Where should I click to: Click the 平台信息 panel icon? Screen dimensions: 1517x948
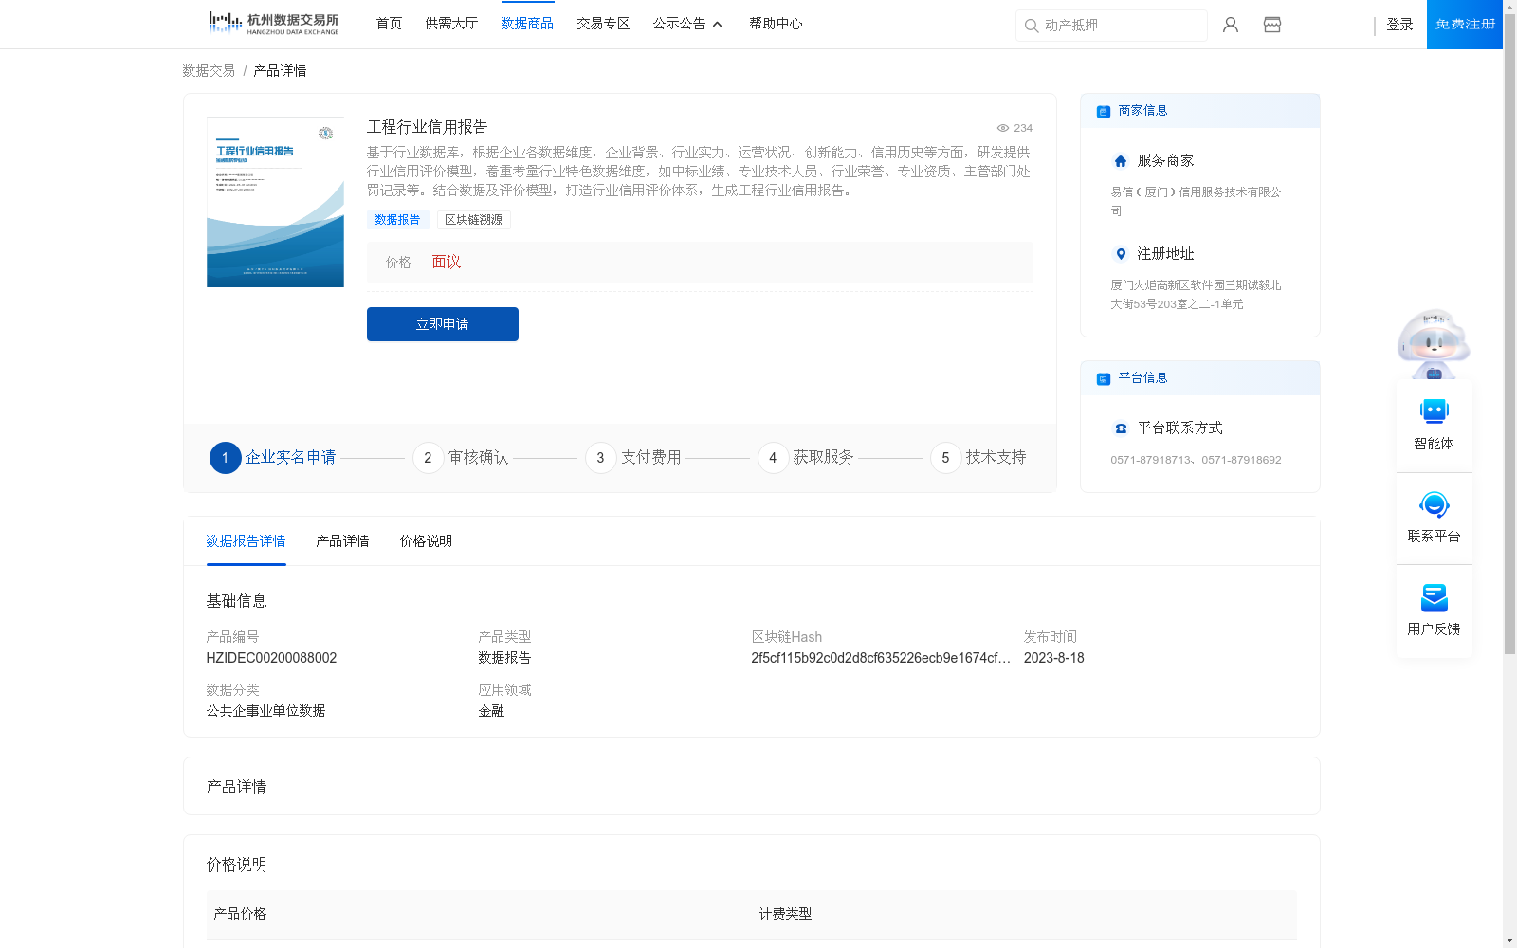(1103, 378)
